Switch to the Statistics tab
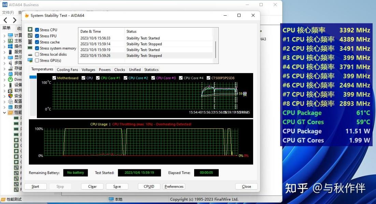Image resolution: width=376 pixels, height=204 pixels. tap(151, 70)
